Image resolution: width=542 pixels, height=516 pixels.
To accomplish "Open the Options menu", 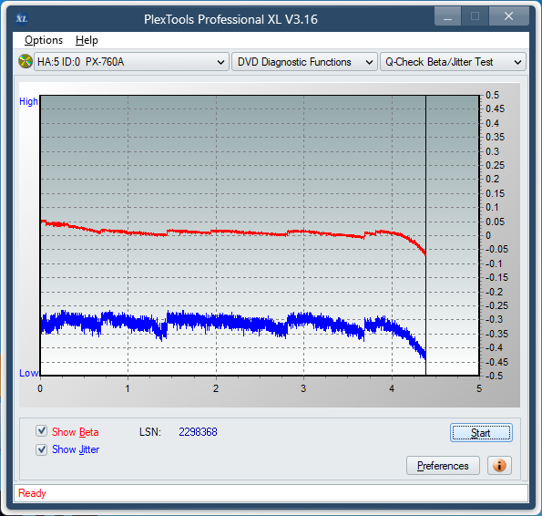I will pos(44,40).
